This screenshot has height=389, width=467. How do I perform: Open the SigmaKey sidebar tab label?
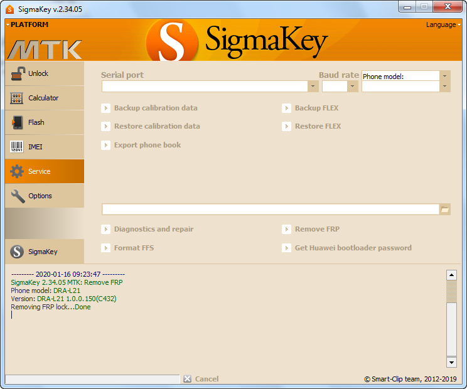[x=43, y=252]
